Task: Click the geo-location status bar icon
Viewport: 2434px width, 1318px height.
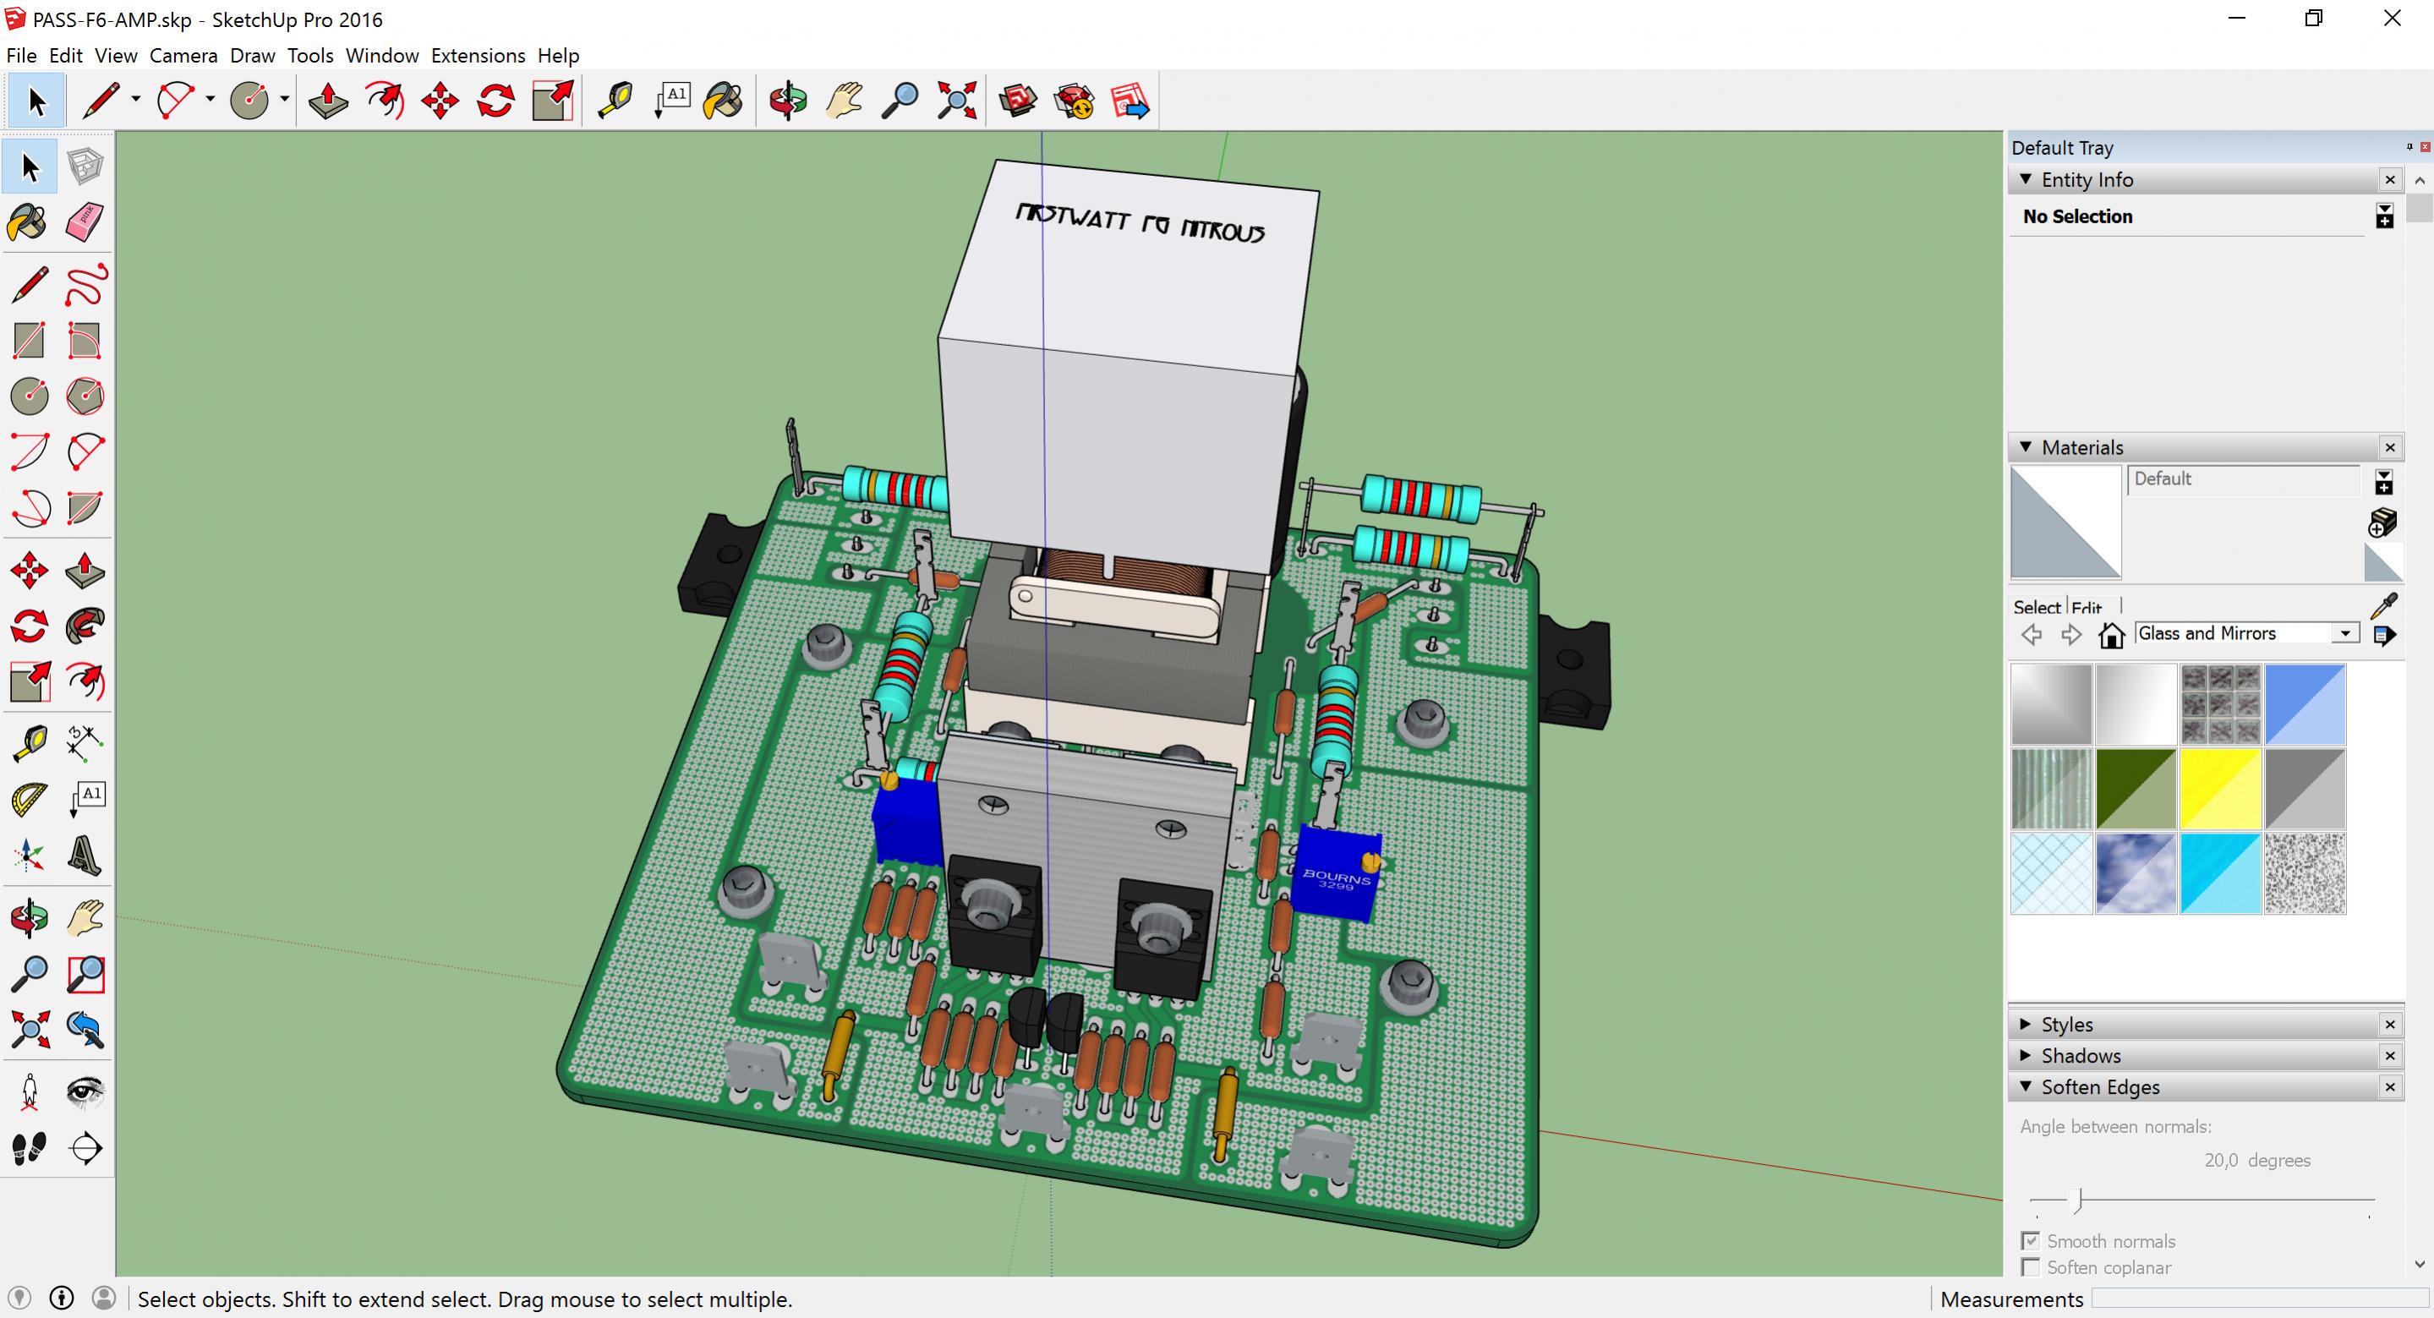Action: click(x=19, y=1299)
